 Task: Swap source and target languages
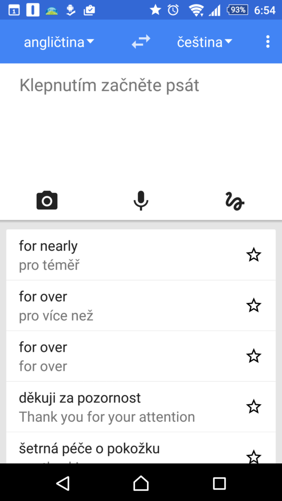coord(141,42)
